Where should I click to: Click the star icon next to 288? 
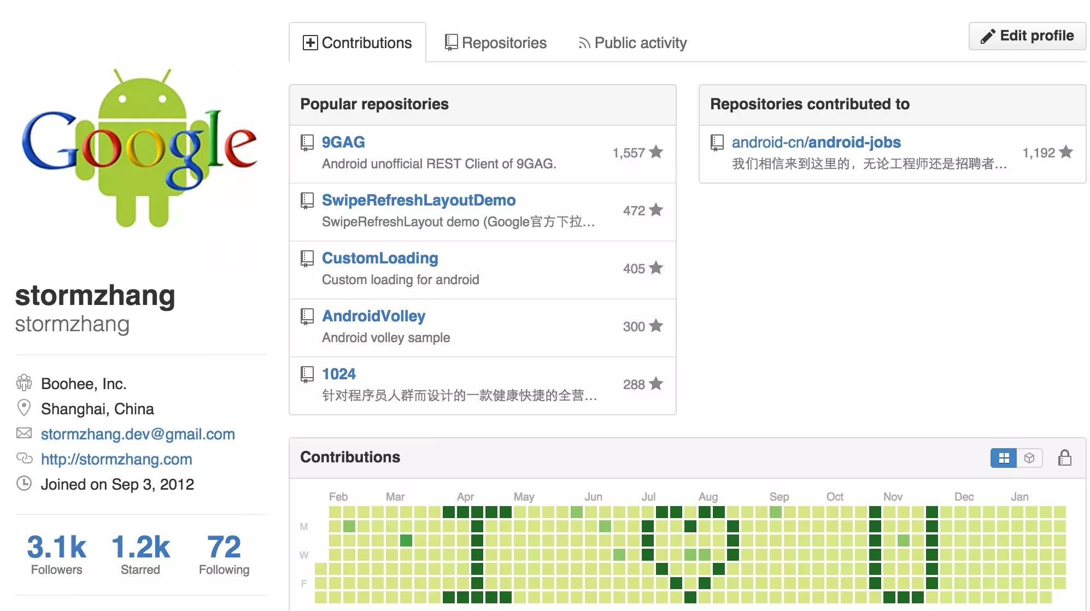click(656, 384)
